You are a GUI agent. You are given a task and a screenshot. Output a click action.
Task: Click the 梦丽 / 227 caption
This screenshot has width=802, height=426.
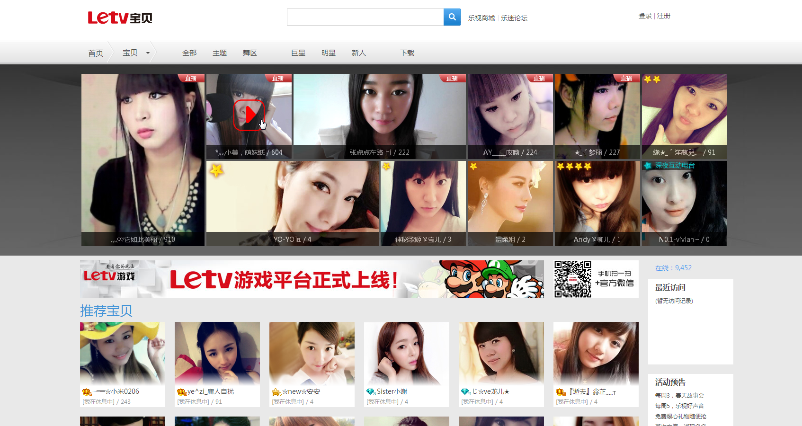pos(597,152)
